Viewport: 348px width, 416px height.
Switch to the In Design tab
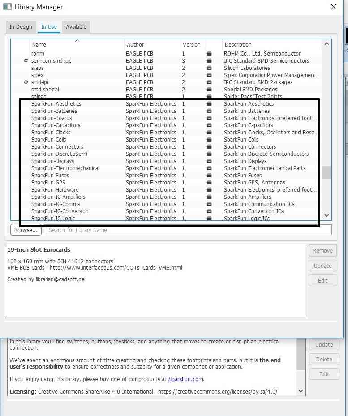(21, 27)
